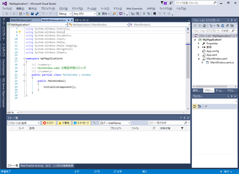Click the Categorized view icon in Properties
The image size is (239, 174).
[195, 106]
